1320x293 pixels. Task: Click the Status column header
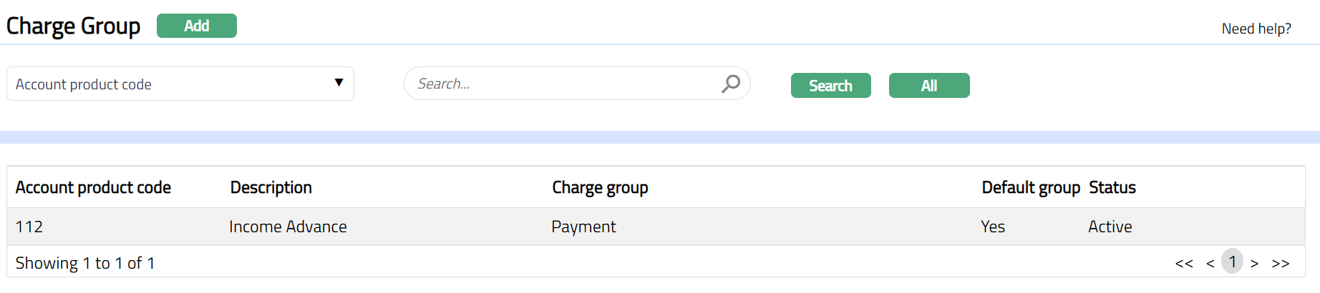pyautogui.click(x=1112, y=187)
